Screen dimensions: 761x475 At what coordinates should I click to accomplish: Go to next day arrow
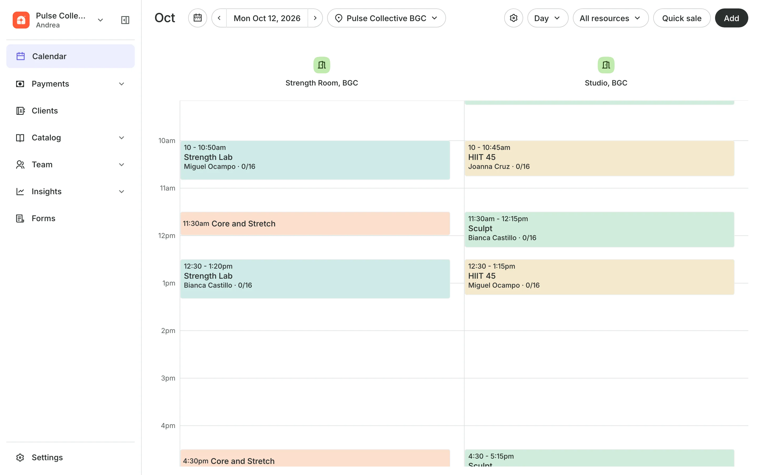pyautogui.click(x=315, y=18)
